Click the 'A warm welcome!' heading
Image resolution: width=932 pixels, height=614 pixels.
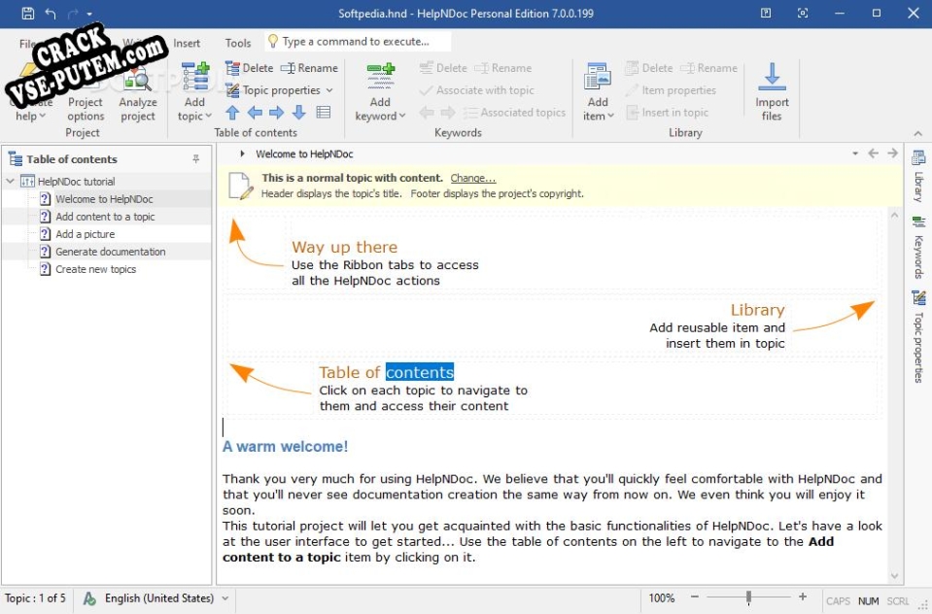pyautogui.click(x=285, y=446)
